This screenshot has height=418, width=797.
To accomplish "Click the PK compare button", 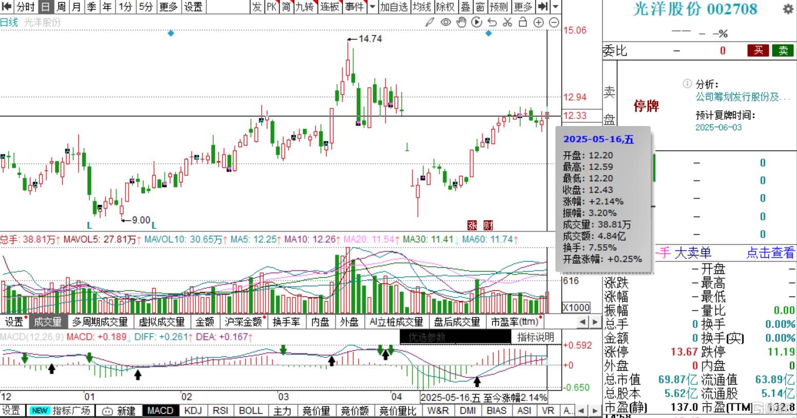I will (x=272, y=7).
